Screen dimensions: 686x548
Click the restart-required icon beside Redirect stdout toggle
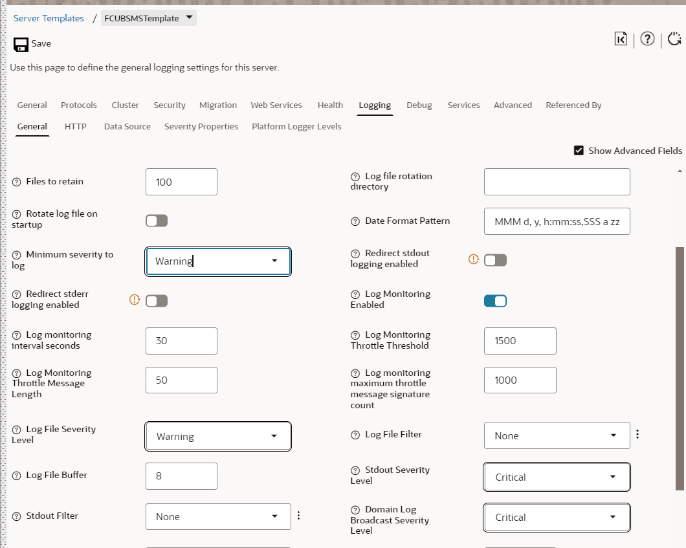[x=474, y=259]
